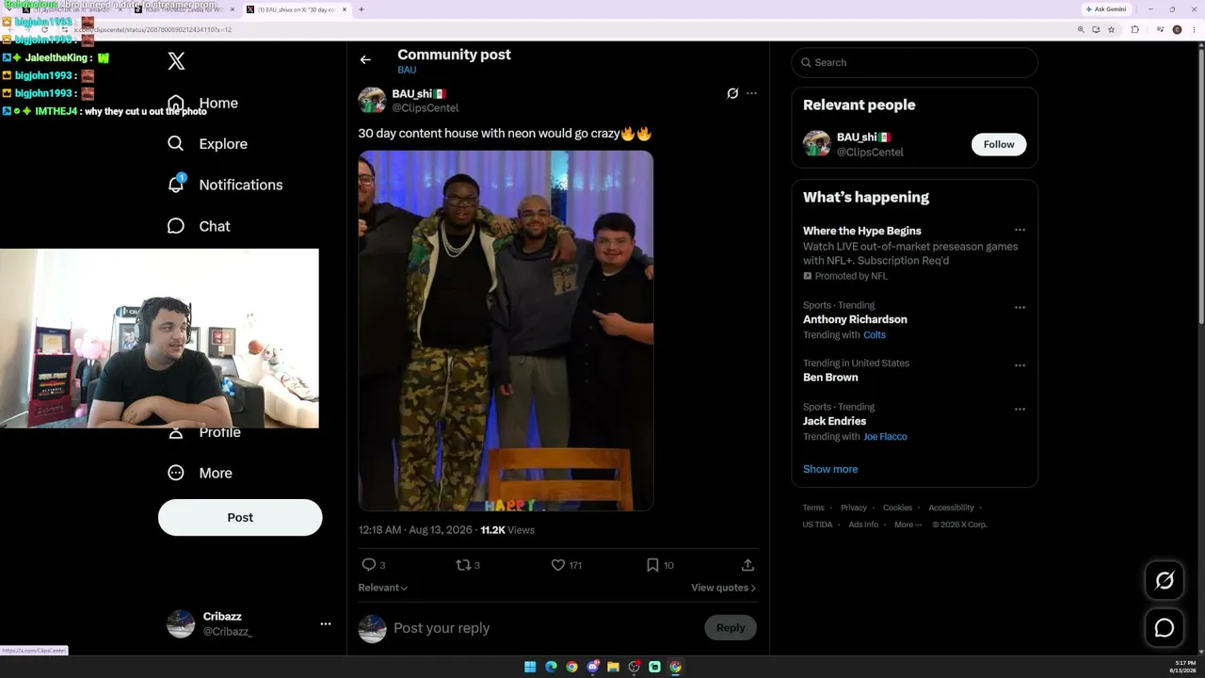Open the BAU_shi avatar on the post

click(372, 101)
